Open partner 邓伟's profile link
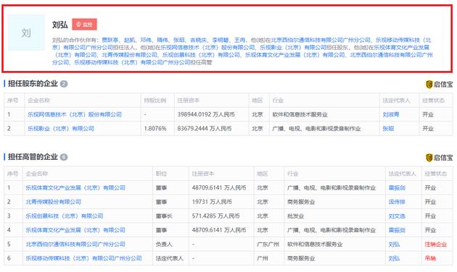 coord(146,40)
